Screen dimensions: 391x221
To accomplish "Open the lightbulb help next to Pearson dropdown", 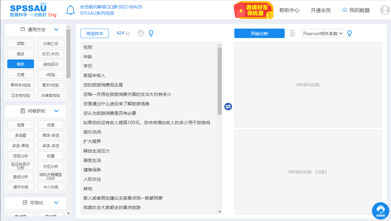I will [349, 33].
